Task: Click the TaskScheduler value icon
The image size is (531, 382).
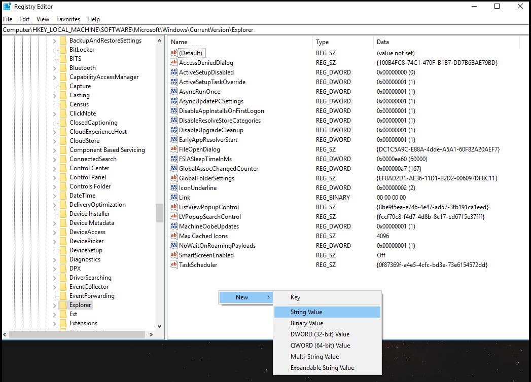Action: [x=174, y=265]
